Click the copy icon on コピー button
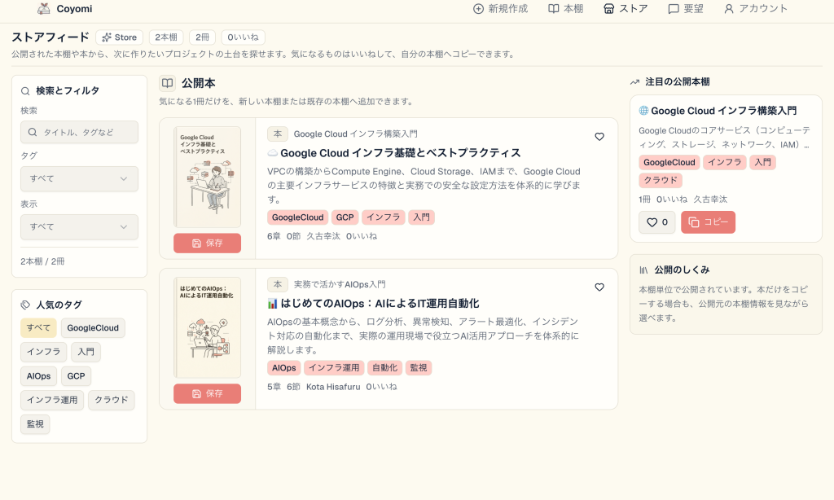The width and height of the screenshot is (834, 500). 694,222
